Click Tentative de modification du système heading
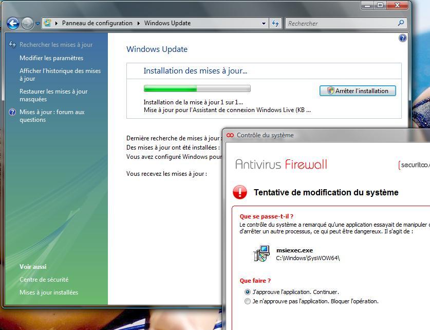The width and height of the screenshot is (430, 330). coord(326,192)
